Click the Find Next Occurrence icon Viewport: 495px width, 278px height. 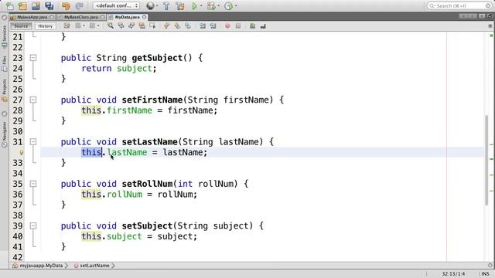click(x=131, y=25)
